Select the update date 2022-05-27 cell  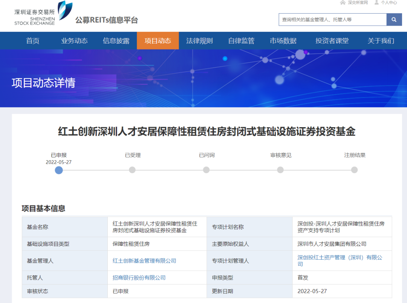point(342,291)
